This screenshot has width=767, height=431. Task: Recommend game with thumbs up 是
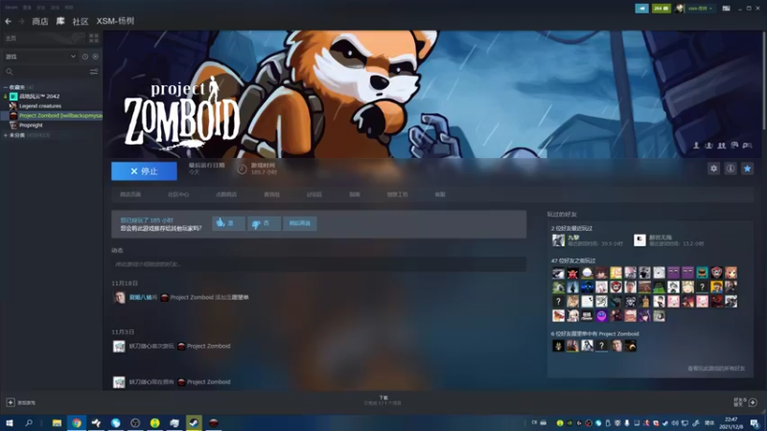pyautogui.click(x=228, y=223)
